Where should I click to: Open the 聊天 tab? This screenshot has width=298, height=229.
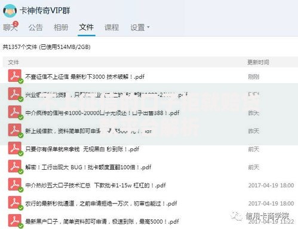10,28
